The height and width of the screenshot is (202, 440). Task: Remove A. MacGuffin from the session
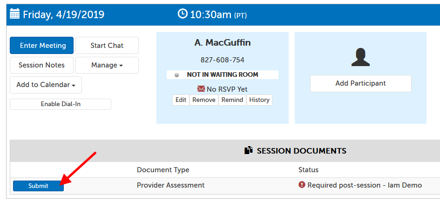coord(204,100)
